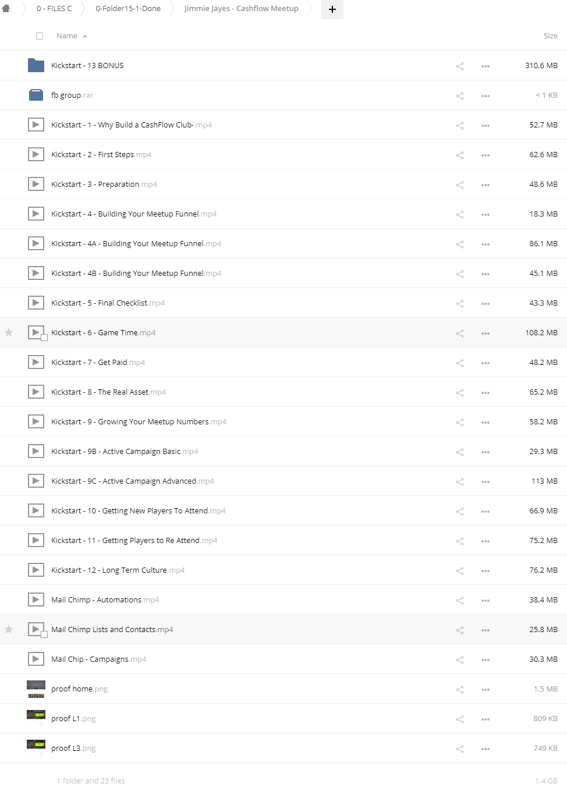567x791 pixels.
Task: Sort the list by Size column
Action: 550,36
